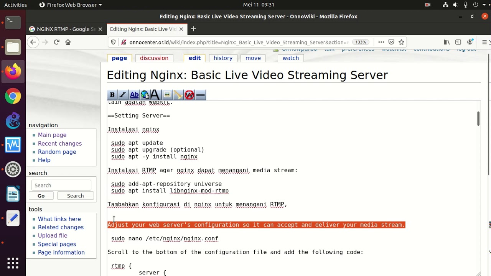Click the microphone indicator in top bar
The image size is (491, 276).
coord(466,5)
